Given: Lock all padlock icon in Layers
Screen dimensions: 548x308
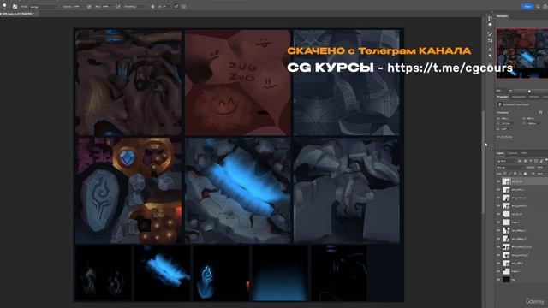Looking at the screenshot, I should [525, 173].
